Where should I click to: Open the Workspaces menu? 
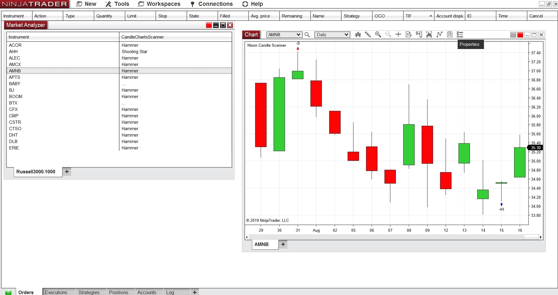click(164, 4)
